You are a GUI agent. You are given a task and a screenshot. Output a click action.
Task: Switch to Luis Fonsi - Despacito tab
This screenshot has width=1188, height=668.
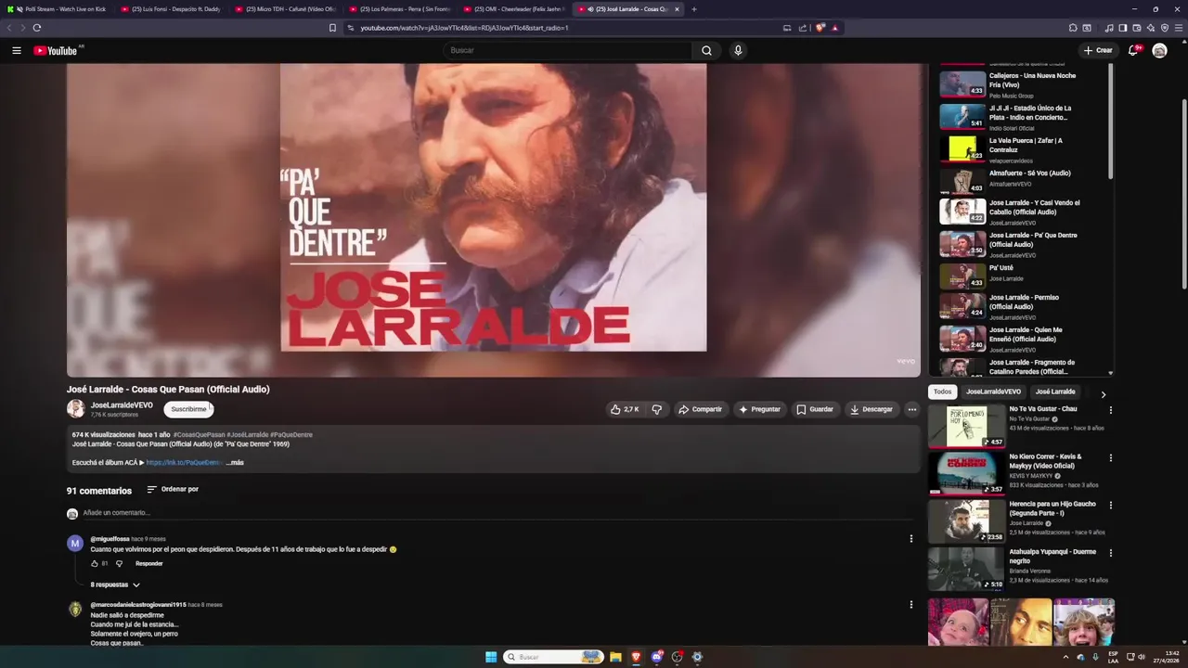[x=171, y=9]
